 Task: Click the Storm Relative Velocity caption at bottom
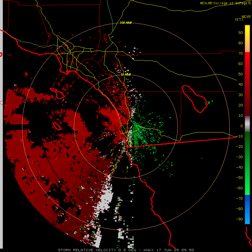pos(126,250)
